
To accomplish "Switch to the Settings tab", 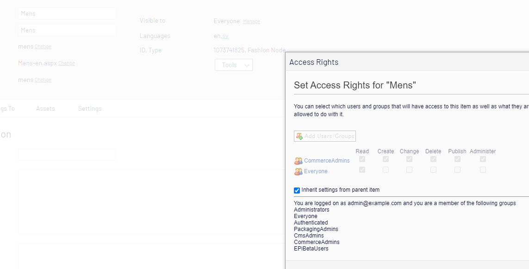I will point(90,109).
